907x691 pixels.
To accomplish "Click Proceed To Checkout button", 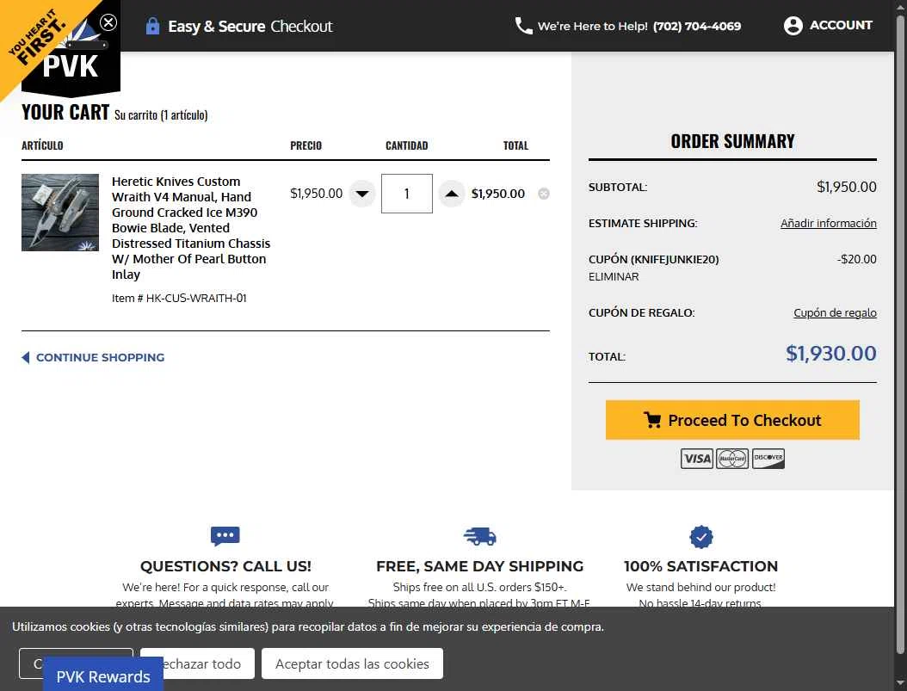I will (732, 420).
